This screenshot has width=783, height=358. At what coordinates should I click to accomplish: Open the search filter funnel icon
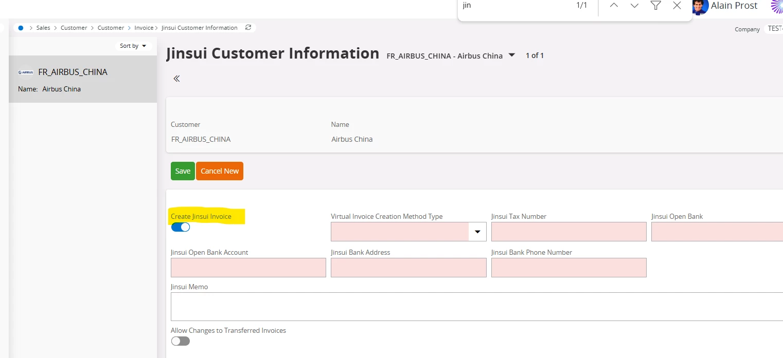click(x=655, y=6)
